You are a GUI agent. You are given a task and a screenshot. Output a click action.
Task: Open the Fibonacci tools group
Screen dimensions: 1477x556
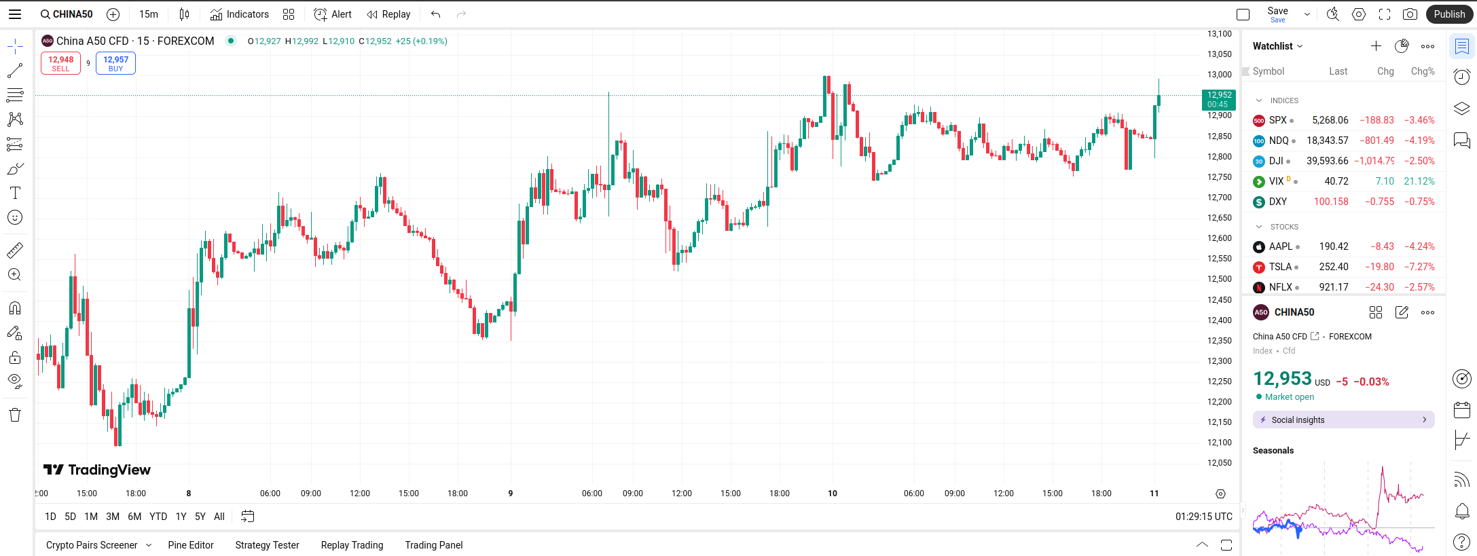(x=15, y=95)
